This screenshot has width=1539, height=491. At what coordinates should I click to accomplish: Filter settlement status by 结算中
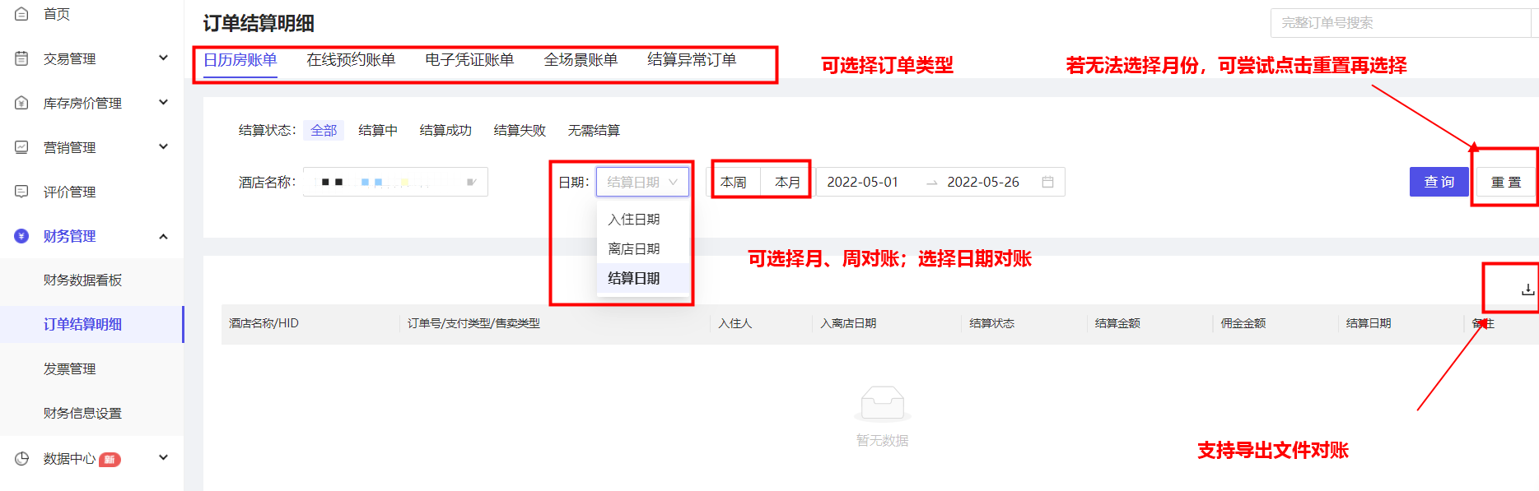pos(378,130)
